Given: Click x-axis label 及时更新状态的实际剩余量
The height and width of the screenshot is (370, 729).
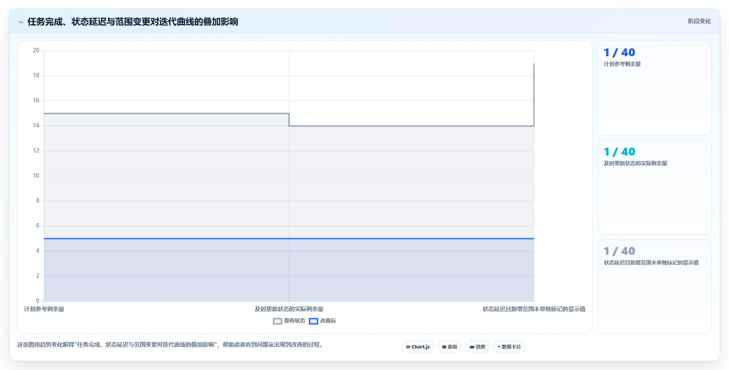Looking at the screenshot, I should point(289,309).
